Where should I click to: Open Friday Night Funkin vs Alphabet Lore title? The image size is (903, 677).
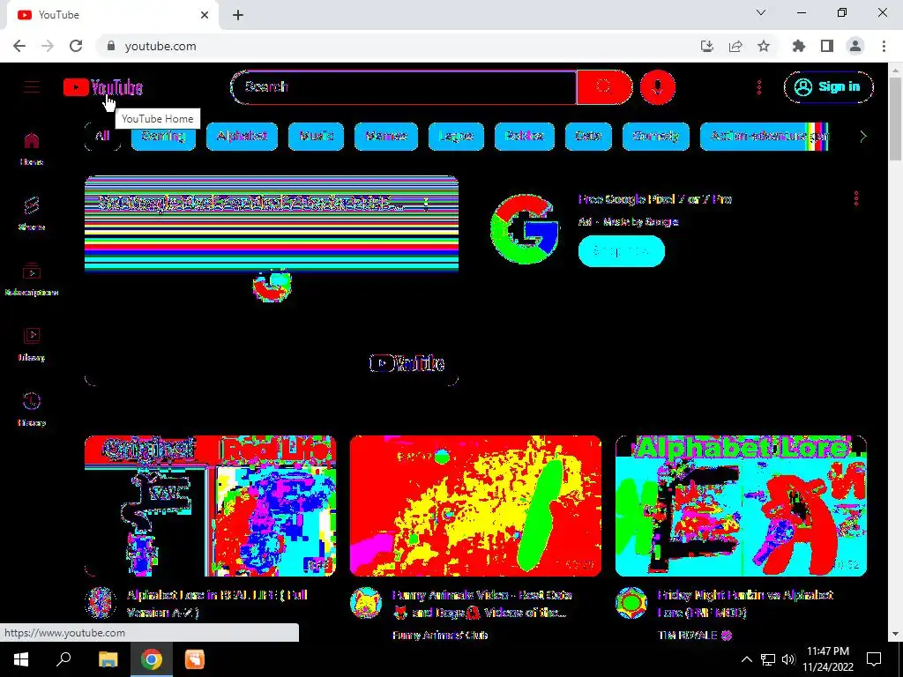point(745,603)
